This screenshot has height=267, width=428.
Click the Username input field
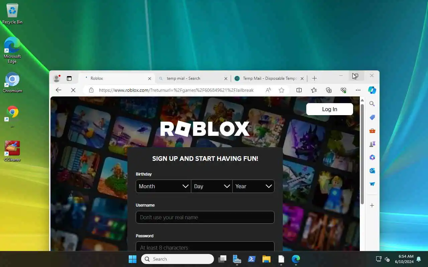pos(205,217)
